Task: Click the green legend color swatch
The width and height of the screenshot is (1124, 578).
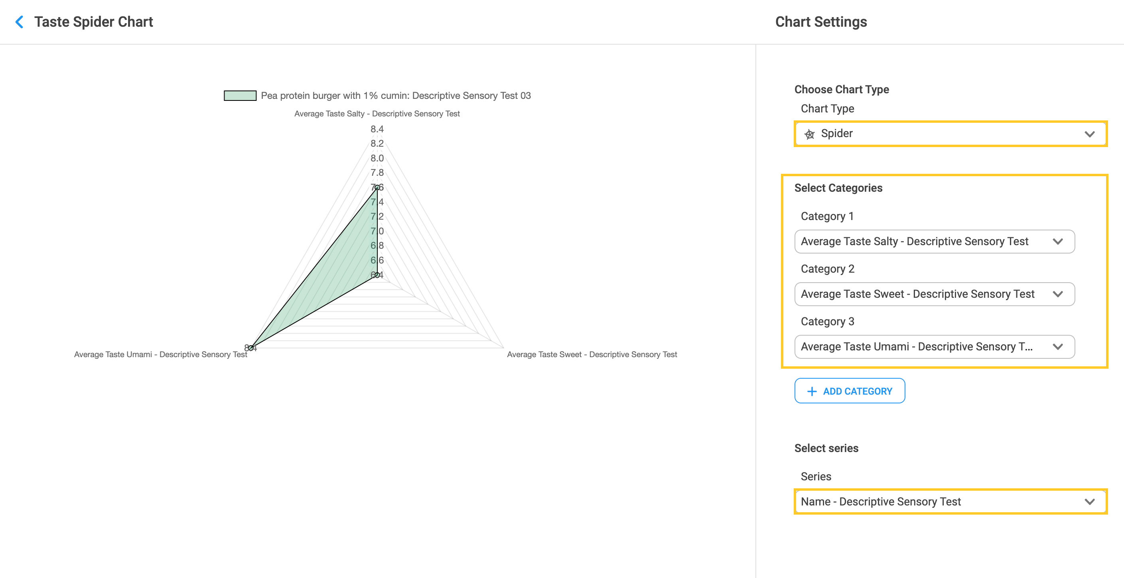Action: pos(240,96)
